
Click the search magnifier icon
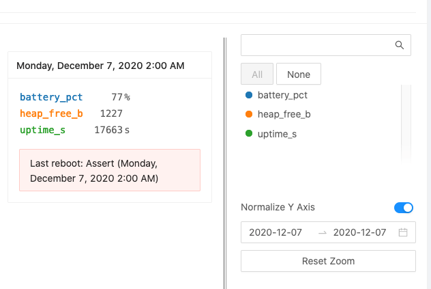click(400, 45)
